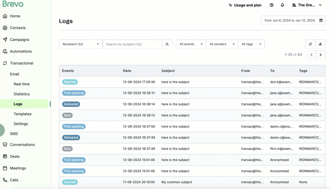Open The Gre... account menu
This screenshot has width=331, height=189.
[x=307, y=5]
